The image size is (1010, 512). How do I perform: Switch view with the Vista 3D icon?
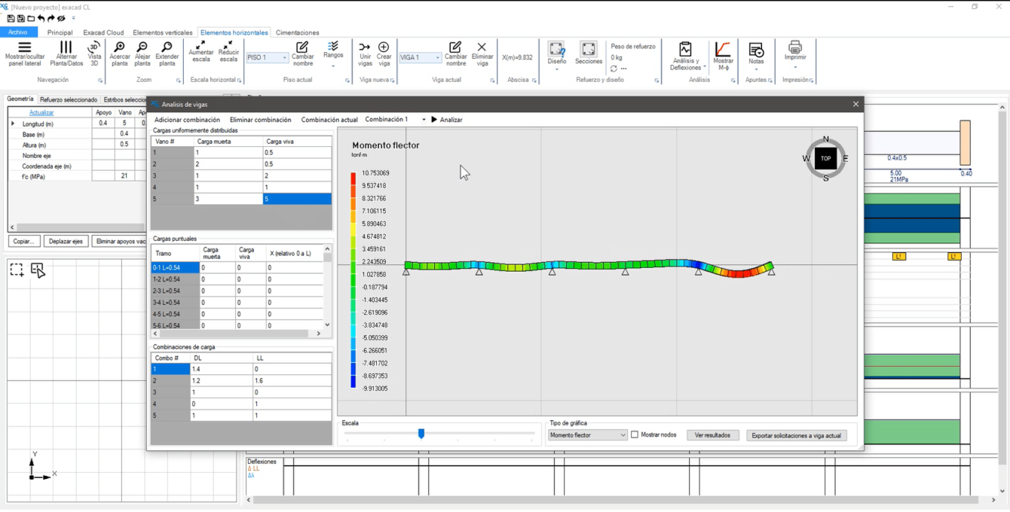(x=94, y=48)
